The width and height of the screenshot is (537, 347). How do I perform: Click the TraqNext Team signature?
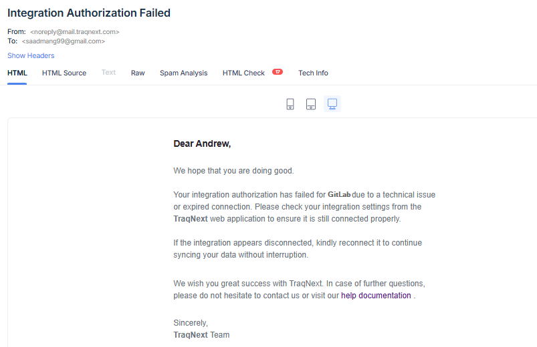(201, 335)
